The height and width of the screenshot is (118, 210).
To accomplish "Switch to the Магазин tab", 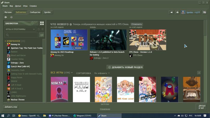I will click(8, 12).
